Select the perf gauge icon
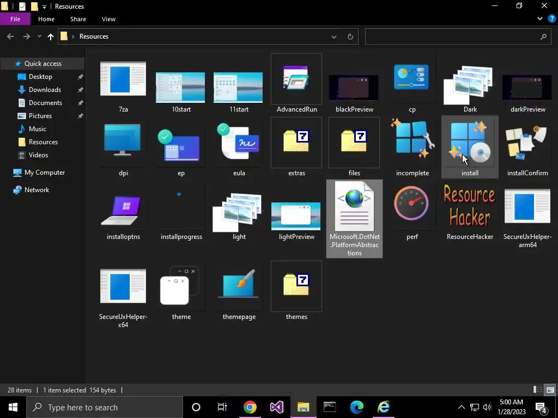This screenshot has height=418, width=558. [x=411, y=204]
